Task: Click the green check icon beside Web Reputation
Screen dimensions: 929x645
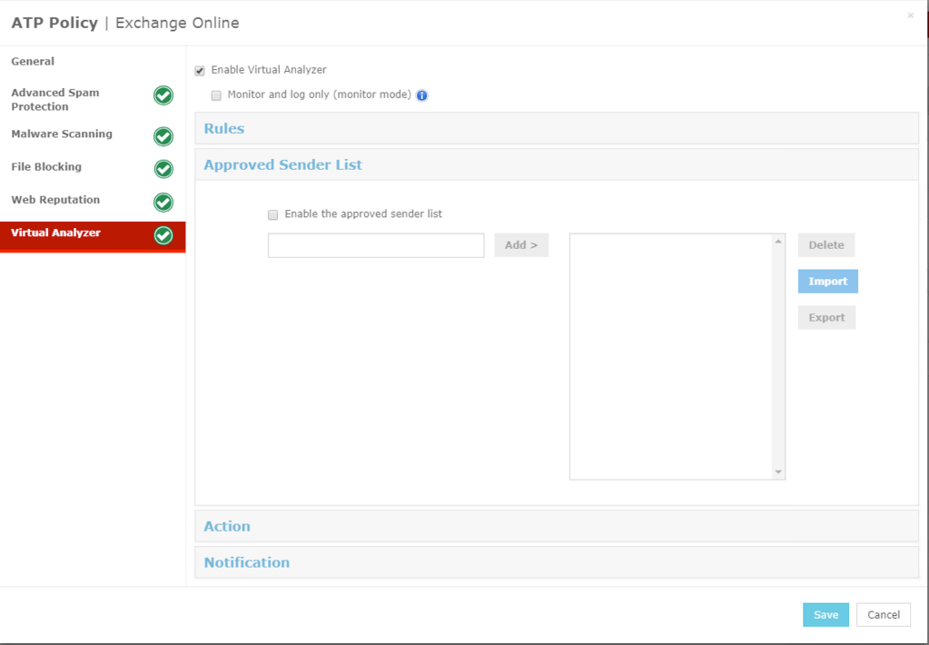Action: click(163, 203)
